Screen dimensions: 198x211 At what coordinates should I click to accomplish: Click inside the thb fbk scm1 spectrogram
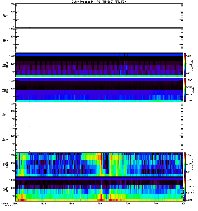(99, 90)
